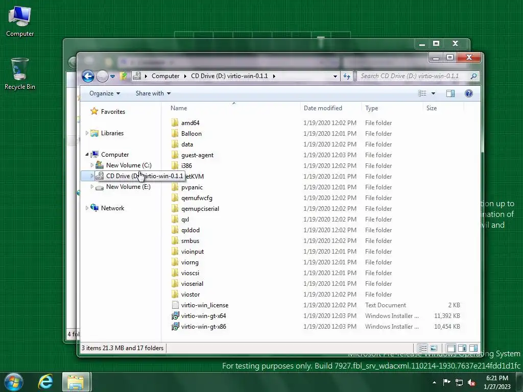Click the viorng folder name

(x=190, y=262)
